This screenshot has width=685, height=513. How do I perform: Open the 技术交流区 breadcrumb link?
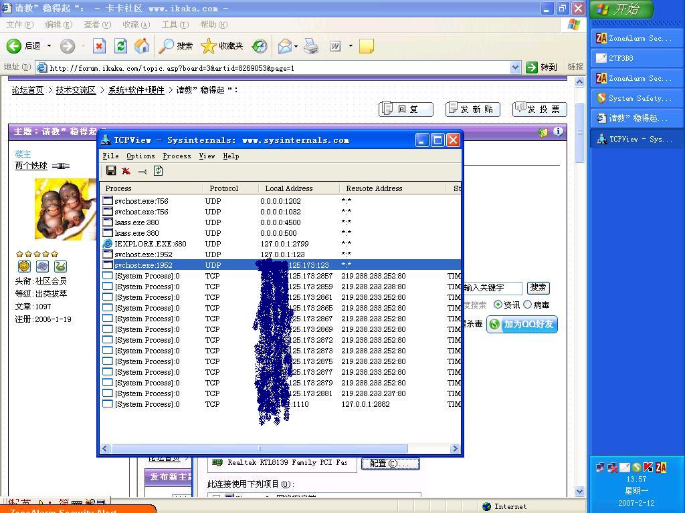[x=76, y=90]
